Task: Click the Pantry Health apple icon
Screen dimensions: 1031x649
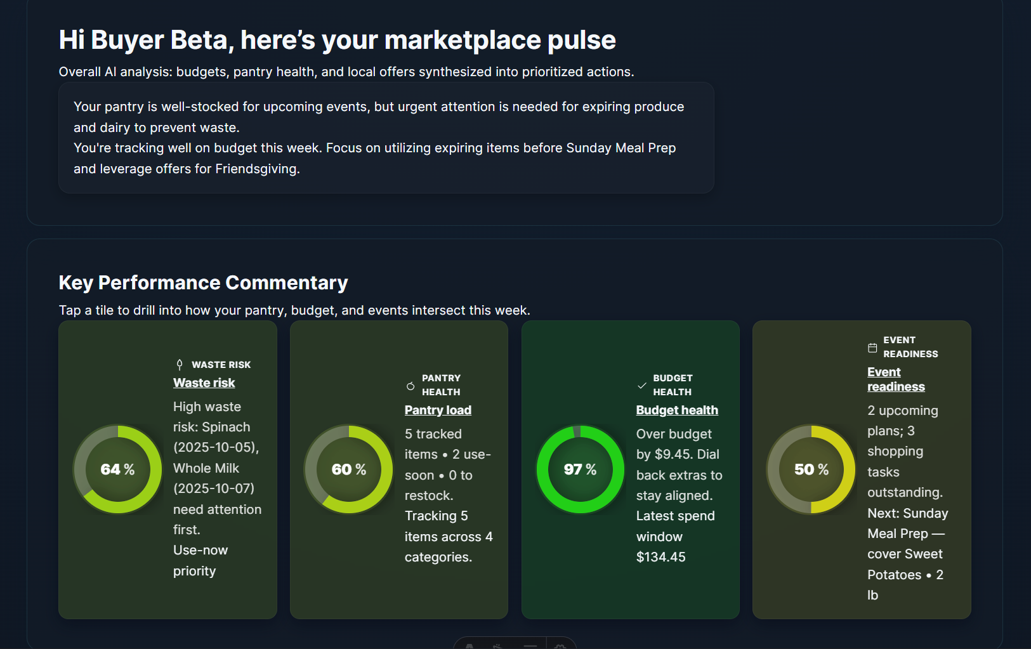Action: click(410, 386)
